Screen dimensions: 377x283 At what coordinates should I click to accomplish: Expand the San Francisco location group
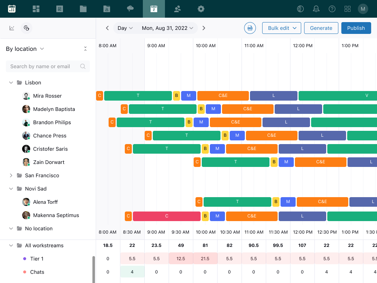point(11,175)
